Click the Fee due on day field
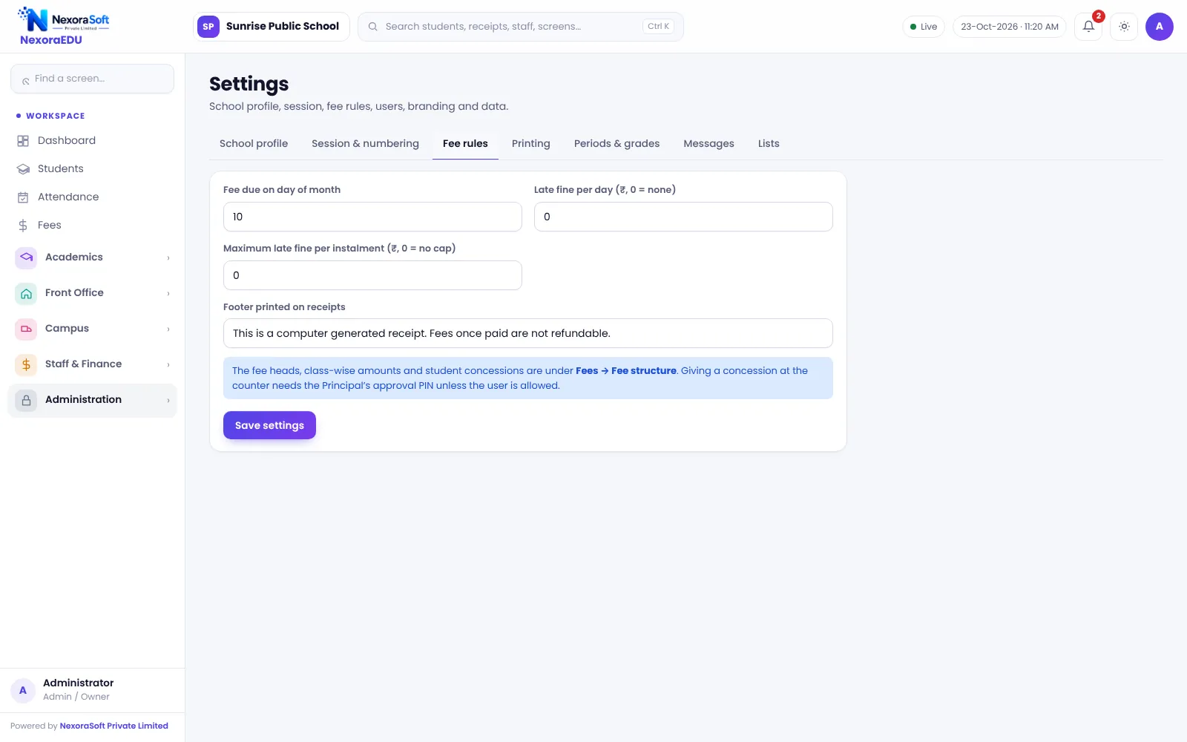The width and height of the screenshot is (1187, 742). [372, 217]
